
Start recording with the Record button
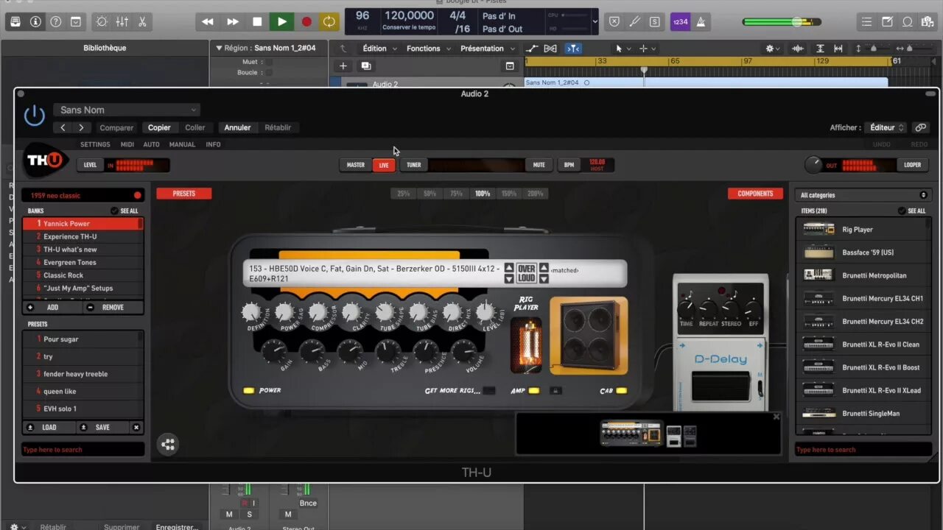click(x=306, y=22)
